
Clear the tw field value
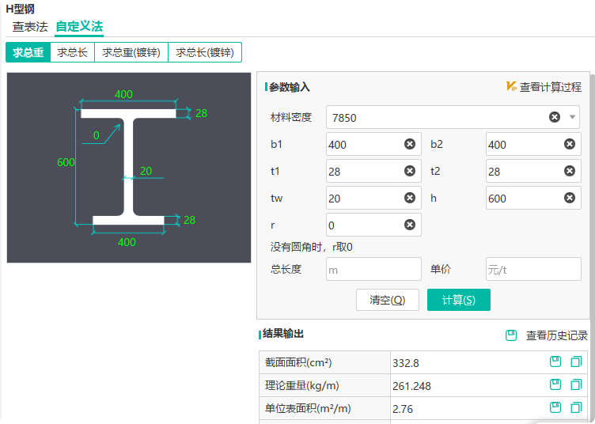click(409, 198)
